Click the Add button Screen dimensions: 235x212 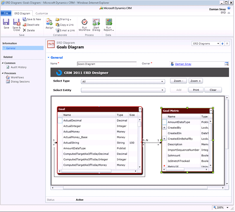(179, 90)
